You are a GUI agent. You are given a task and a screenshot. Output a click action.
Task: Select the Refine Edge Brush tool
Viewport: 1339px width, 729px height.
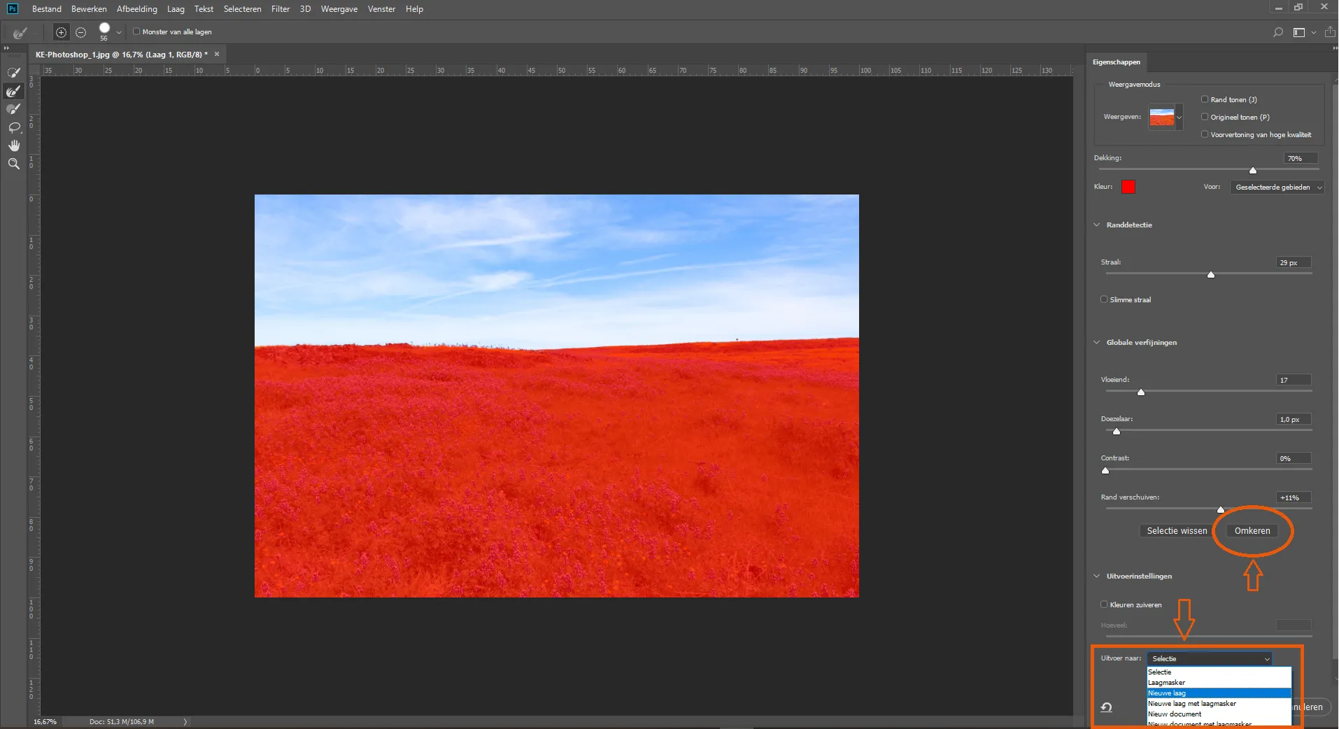point(13,91)
